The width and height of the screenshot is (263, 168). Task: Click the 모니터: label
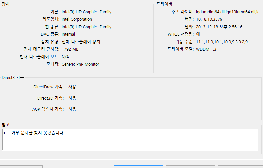[53, 64]
